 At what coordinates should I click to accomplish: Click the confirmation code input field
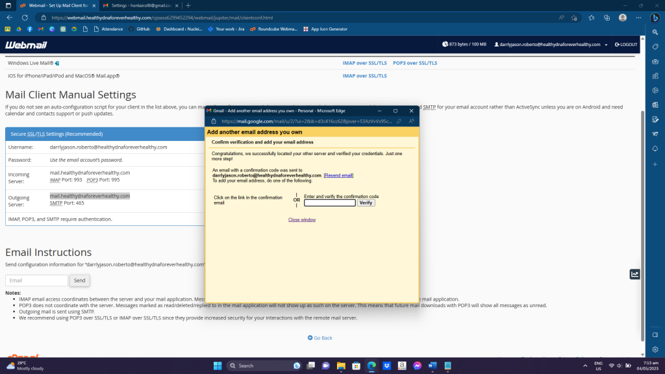click(330, 203)
